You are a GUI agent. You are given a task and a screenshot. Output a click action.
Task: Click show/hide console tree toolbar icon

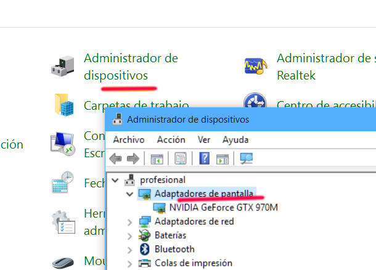point(157,159)
